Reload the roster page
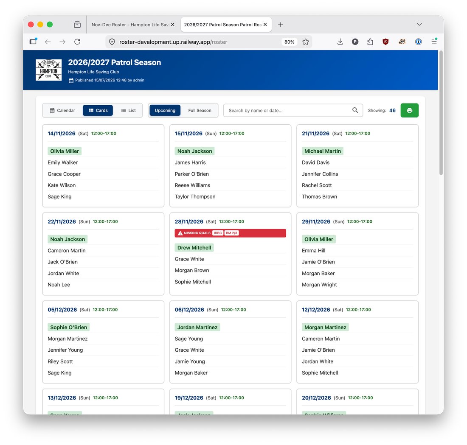The height and width of the screenshot is (445, 467). click(77, 42)
